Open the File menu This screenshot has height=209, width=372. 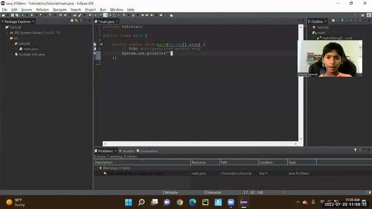pos(5,9)
